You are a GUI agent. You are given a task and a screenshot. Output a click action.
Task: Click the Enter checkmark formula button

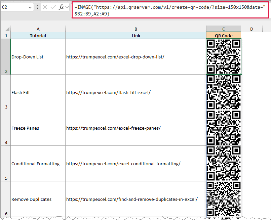[x=53, y=7]
